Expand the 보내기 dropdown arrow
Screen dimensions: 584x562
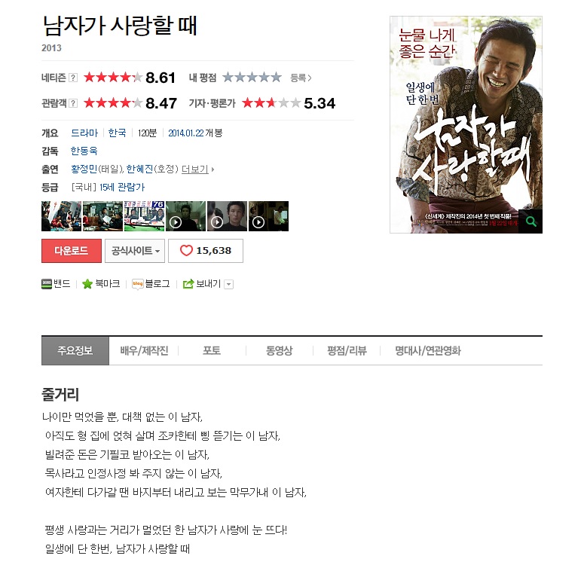[x=229, y=285]
